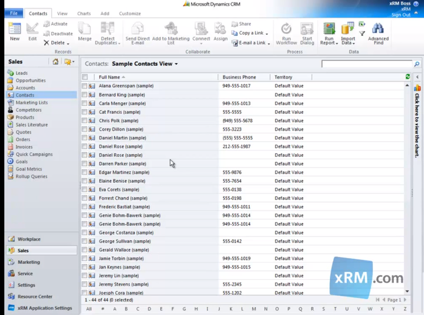This screenshot has height=315, width=424.
Task: Switch to the Charts ribbon tab
Action: click(84, 13)
